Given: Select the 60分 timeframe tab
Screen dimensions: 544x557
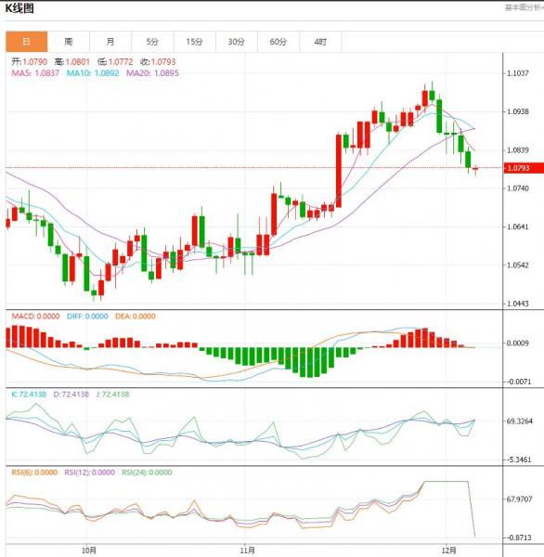Looking at the screenshot, I should 278,42.
